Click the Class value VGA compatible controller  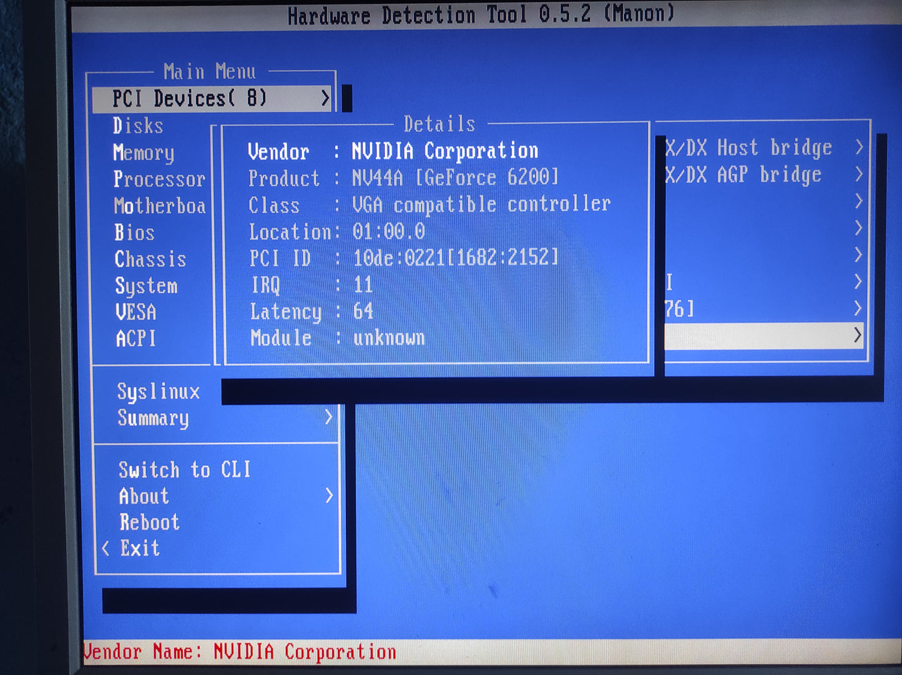pyautogui.click(x=481, y=205)
